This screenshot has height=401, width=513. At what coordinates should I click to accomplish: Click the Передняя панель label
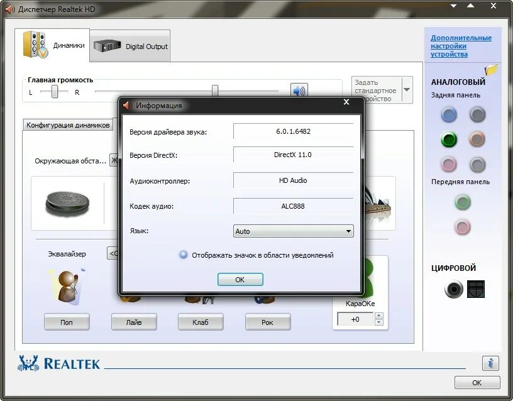coord(460,182)
